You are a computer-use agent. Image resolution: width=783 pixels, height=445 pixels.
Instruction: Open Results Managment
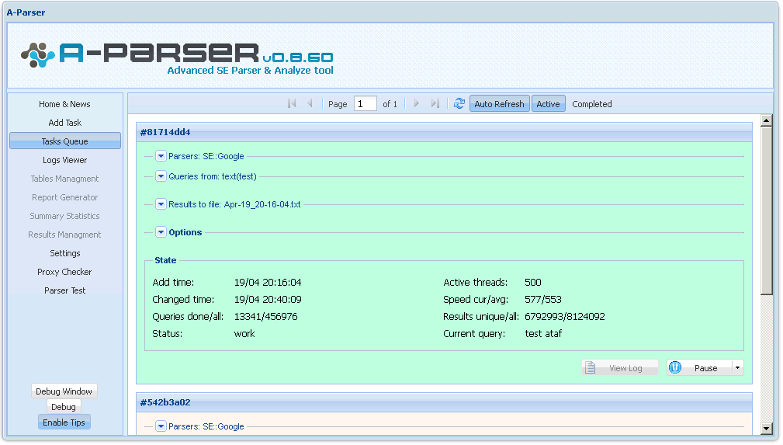65,235
